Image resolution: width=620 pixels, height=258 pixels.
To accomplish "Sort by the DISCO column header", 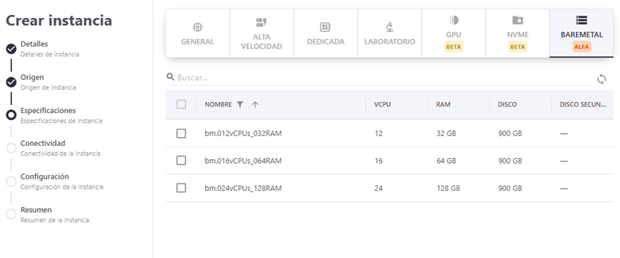I will coord(507,104).
